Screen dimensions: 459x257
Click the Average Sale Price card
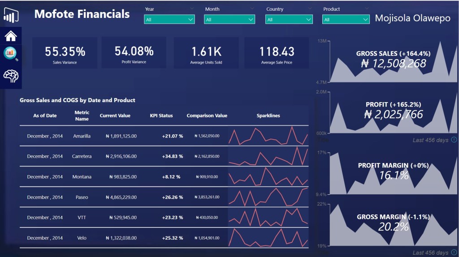click(x=277, y=53)
